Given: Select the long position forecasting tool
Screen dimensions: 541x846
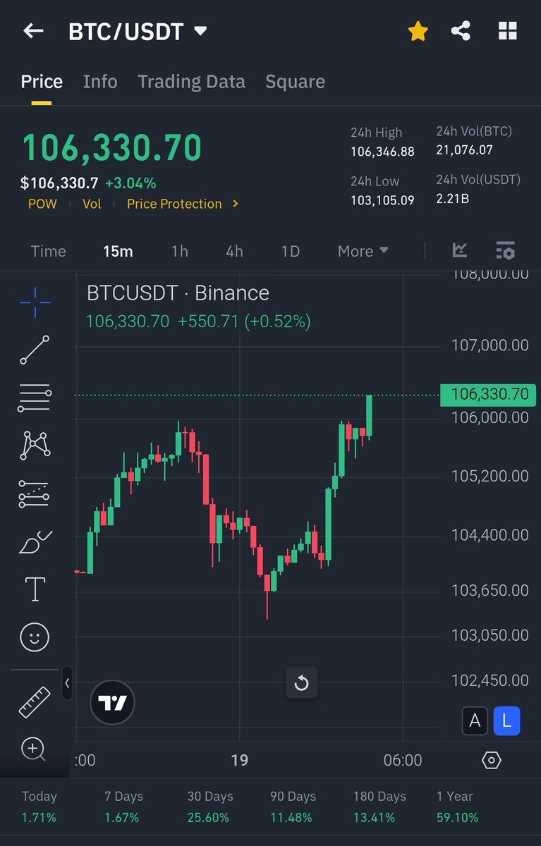Looking at the screenshot, I should pyautogui.click(x=35, y=494).
